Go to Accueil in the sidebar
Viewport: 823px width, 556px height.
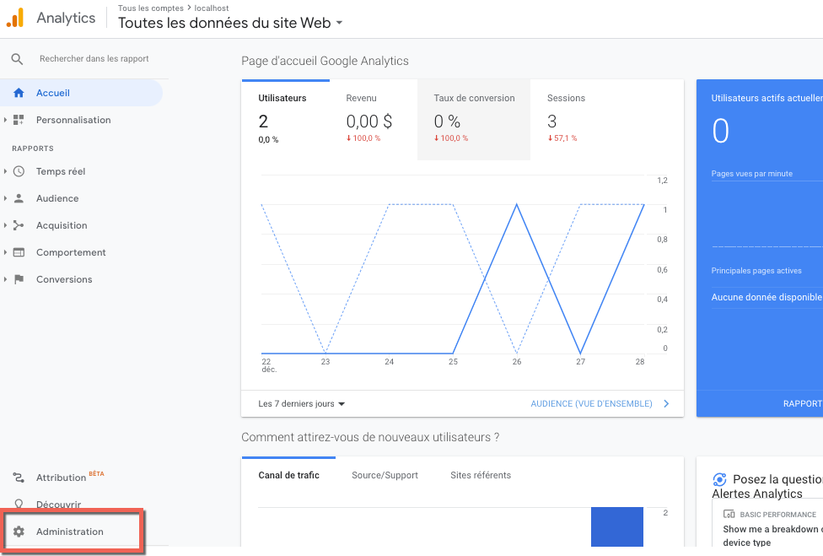53,93
